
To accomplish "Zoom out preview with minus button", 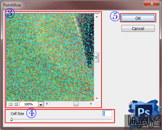I will 10,104.
